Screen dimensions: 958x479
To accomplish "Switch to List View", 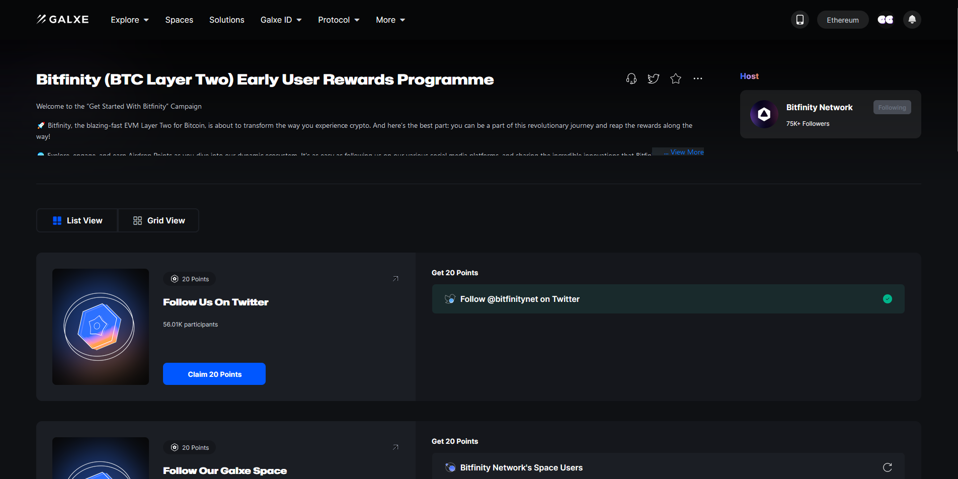I will coord(77,220).
